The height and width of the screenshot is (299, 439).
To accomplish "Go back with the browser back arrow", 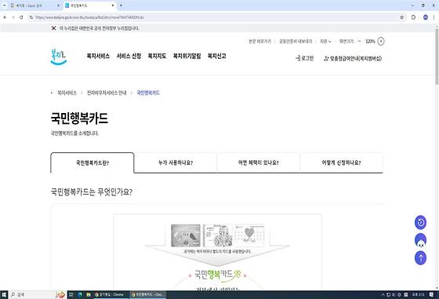I will [5, 17].
